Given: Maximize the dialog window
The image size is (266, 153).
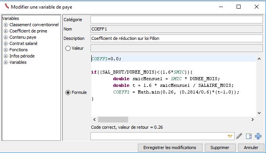Looking at the screenshot, I should (239, 7).
